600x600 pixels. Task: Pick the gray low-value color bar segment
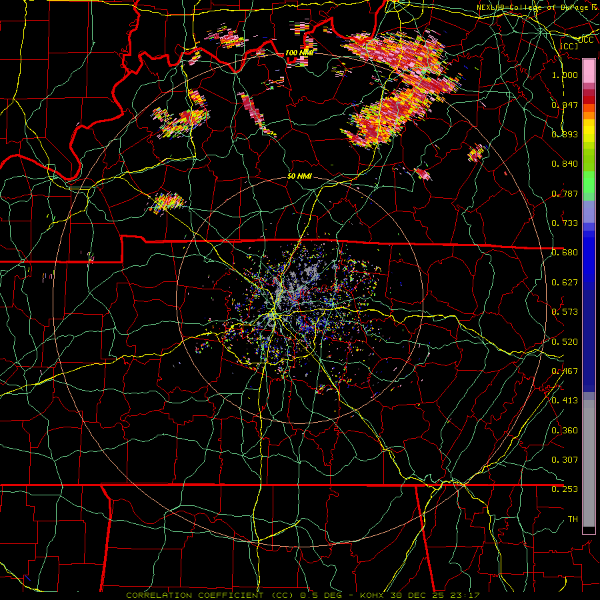point(589,463)
